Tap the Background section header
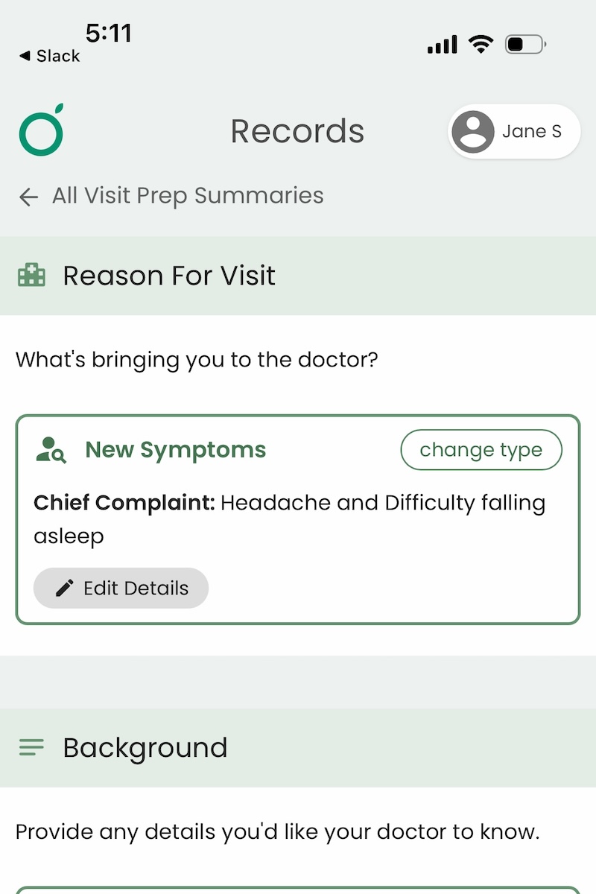 click(x=145, y=747)
